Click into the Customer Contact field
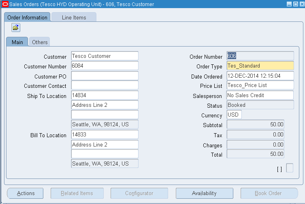This screenshot has width=305, height=204. (105, 85)
